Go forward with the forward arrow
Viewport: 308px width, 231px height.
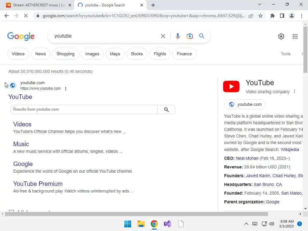pos(16,16)
